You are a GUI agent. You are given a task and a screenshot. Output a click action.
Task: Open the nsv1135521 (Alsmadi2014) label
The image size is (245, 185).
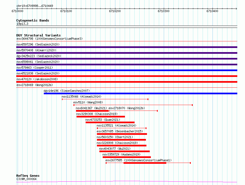(116, 125)
